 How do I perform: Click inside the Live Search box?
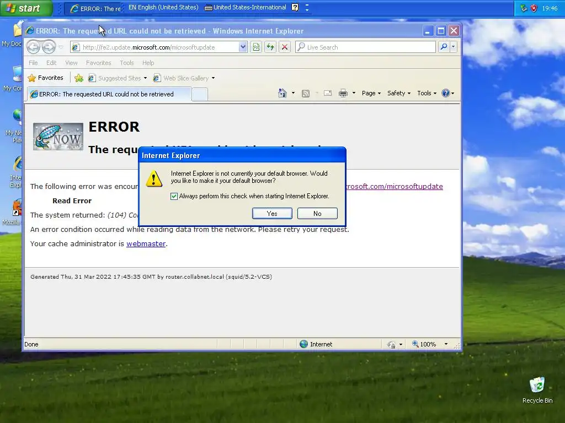pyautogui.click(x=365, y=47)
